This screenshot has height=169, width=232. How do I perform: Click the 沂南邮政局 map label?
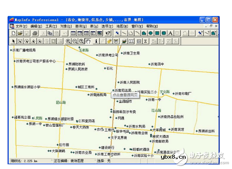pyautogui.click(x=160, y=141)
